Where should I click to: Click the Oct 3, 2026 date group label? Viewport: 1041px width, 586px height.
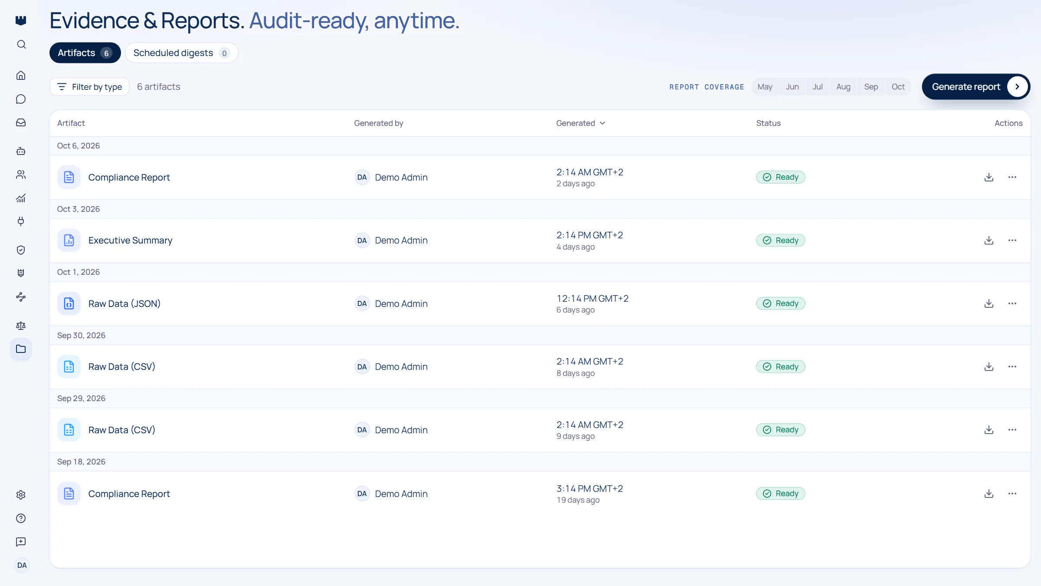pyautogui.click(x=79, y=209)
